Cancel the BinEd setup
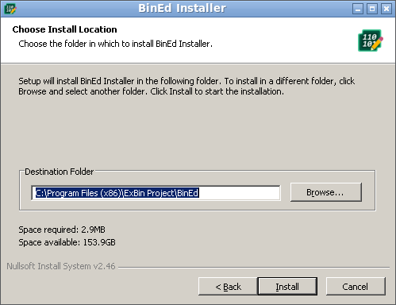The image size is (396, 305). point(356,286)
